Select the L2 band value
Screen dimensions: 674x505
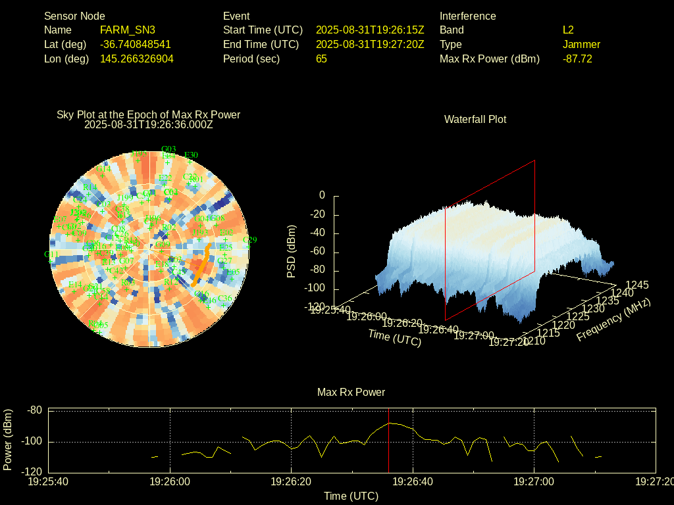click(x=568, y=30)
